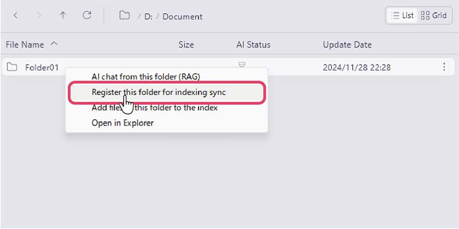This screenshot has height=229, width=459.
Task: Select AI chat from this folder (RAG)
Action: coord(146,76)
